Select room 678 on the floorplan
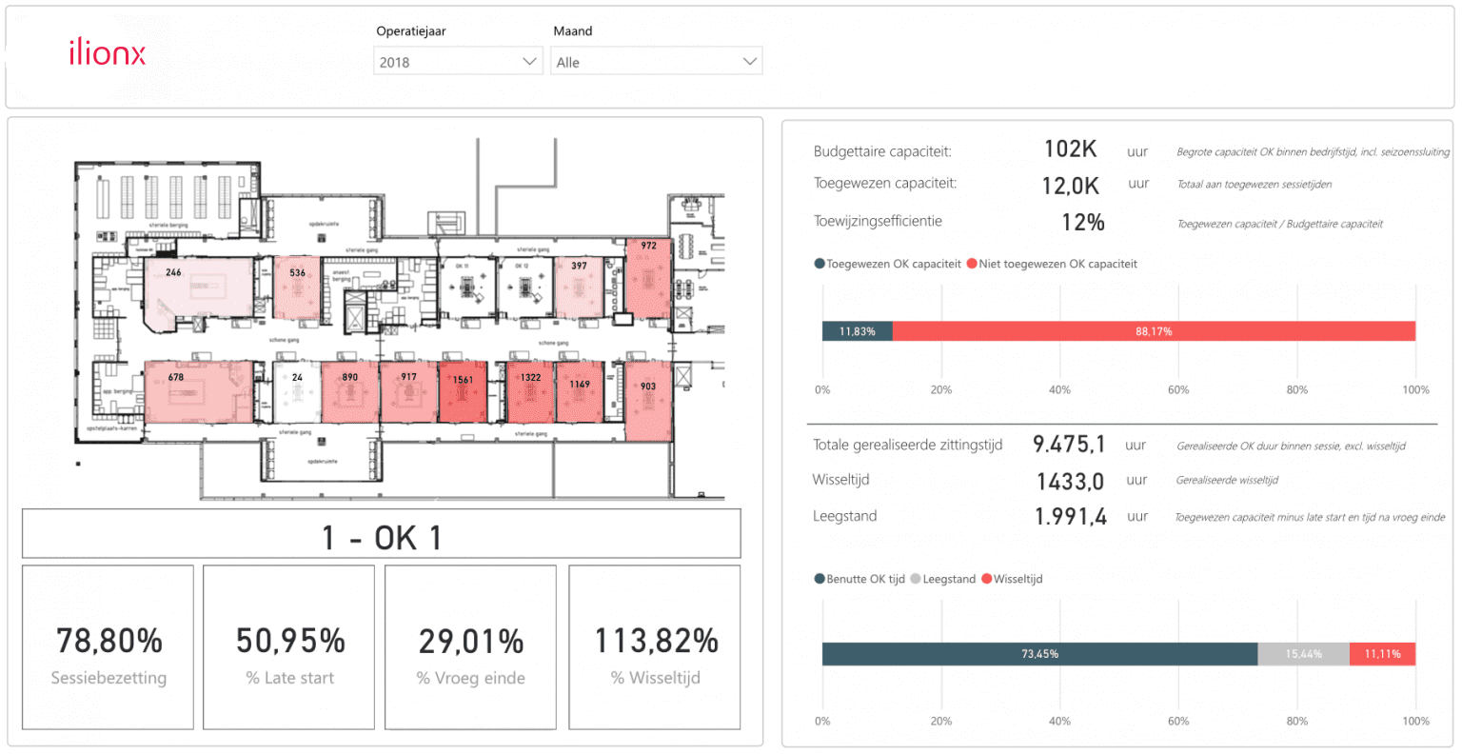The width and height of the screenshot is (1462, 754). pos(198,391)
